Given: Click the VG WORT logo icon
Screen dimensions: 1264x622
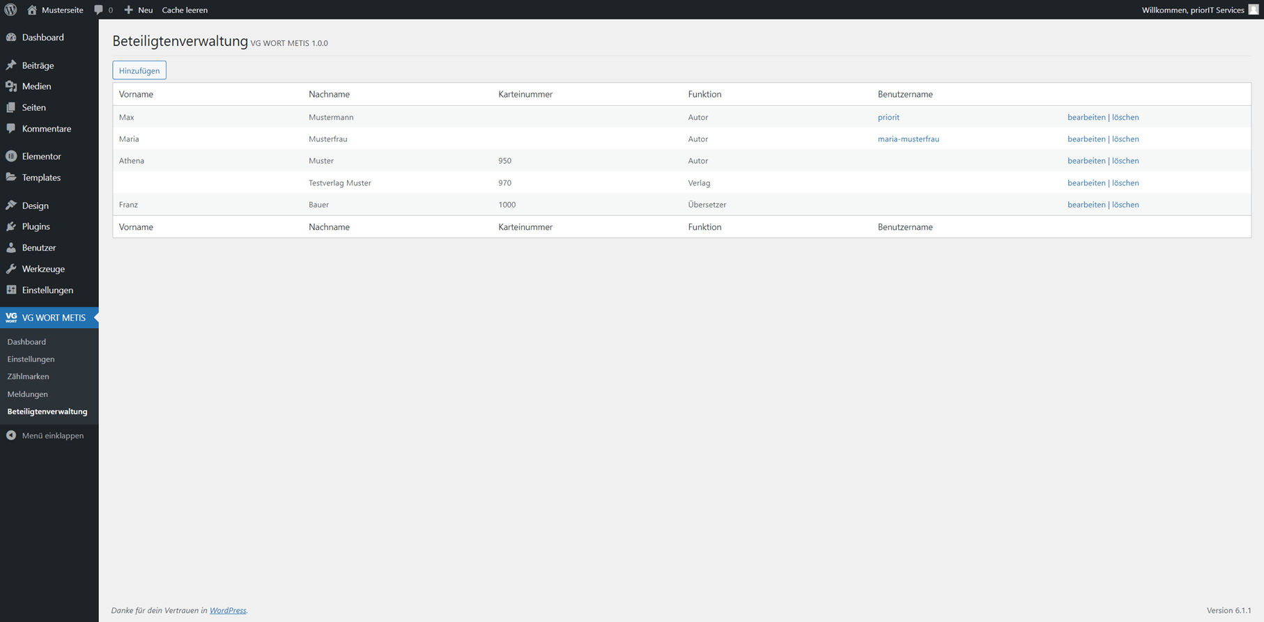Looking at the screenshot, I should coord(11,318).
